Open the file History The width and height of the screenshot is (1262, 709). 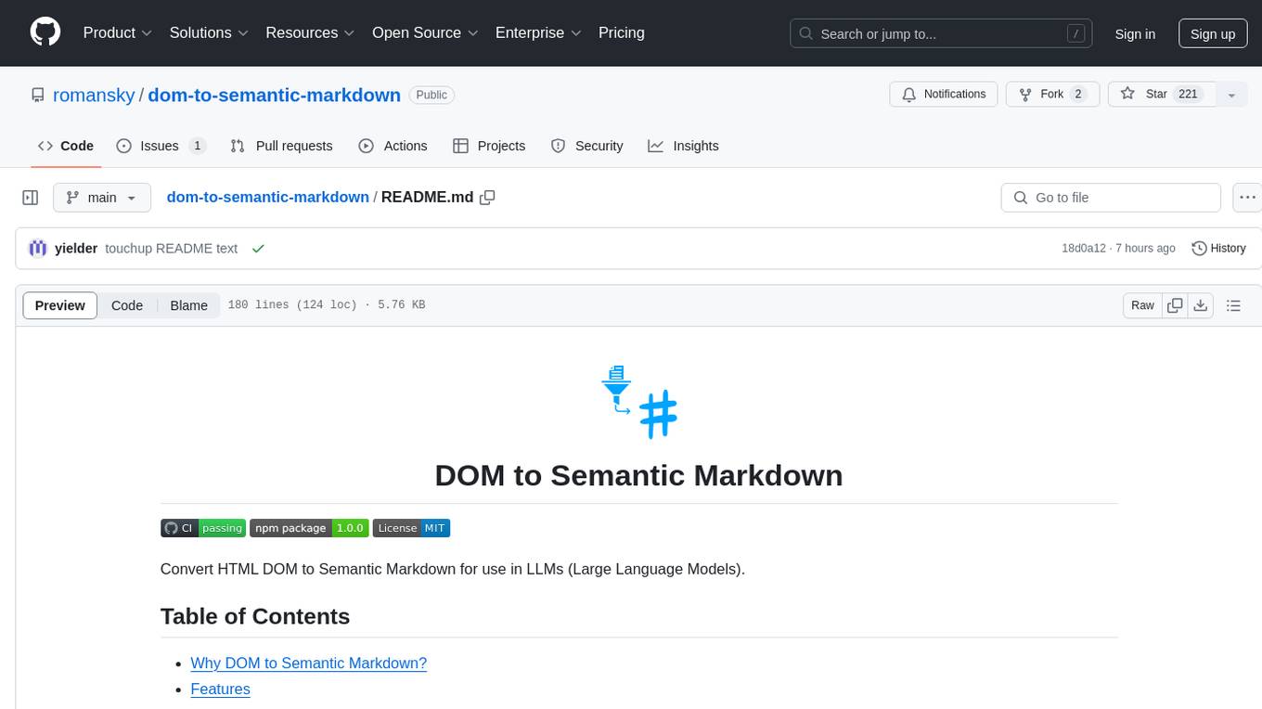pyautogui.click(x=1218, y=249)
